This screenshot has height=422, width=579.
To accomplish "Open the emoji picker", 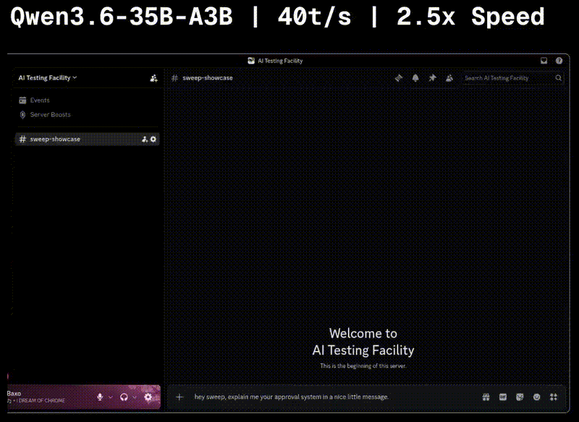I will (536, 397).
